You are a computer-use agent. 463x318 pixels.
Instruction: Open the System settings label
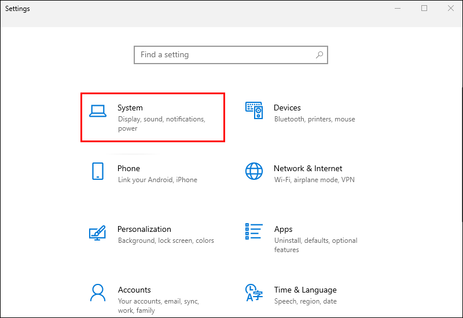coord(130,108)
